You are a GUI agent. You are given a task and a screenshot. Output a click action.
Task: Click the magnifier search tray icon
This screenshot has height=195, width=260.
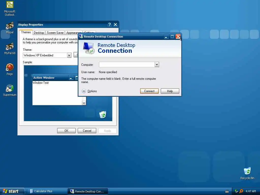coord(241,191)
